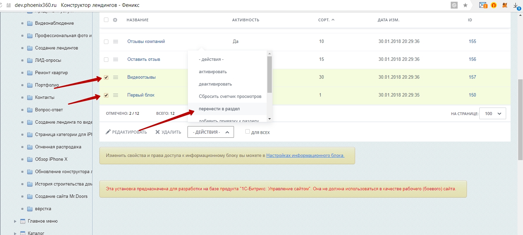This screenshot has width=523, height=235.
Task: Open Профессиональная фото tree item
Action: [x=63, y=36]
